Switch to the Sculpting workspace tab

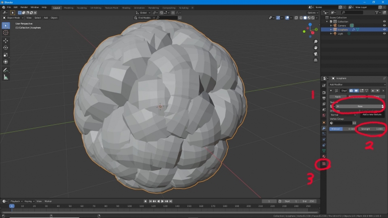[x=82, y=8]
